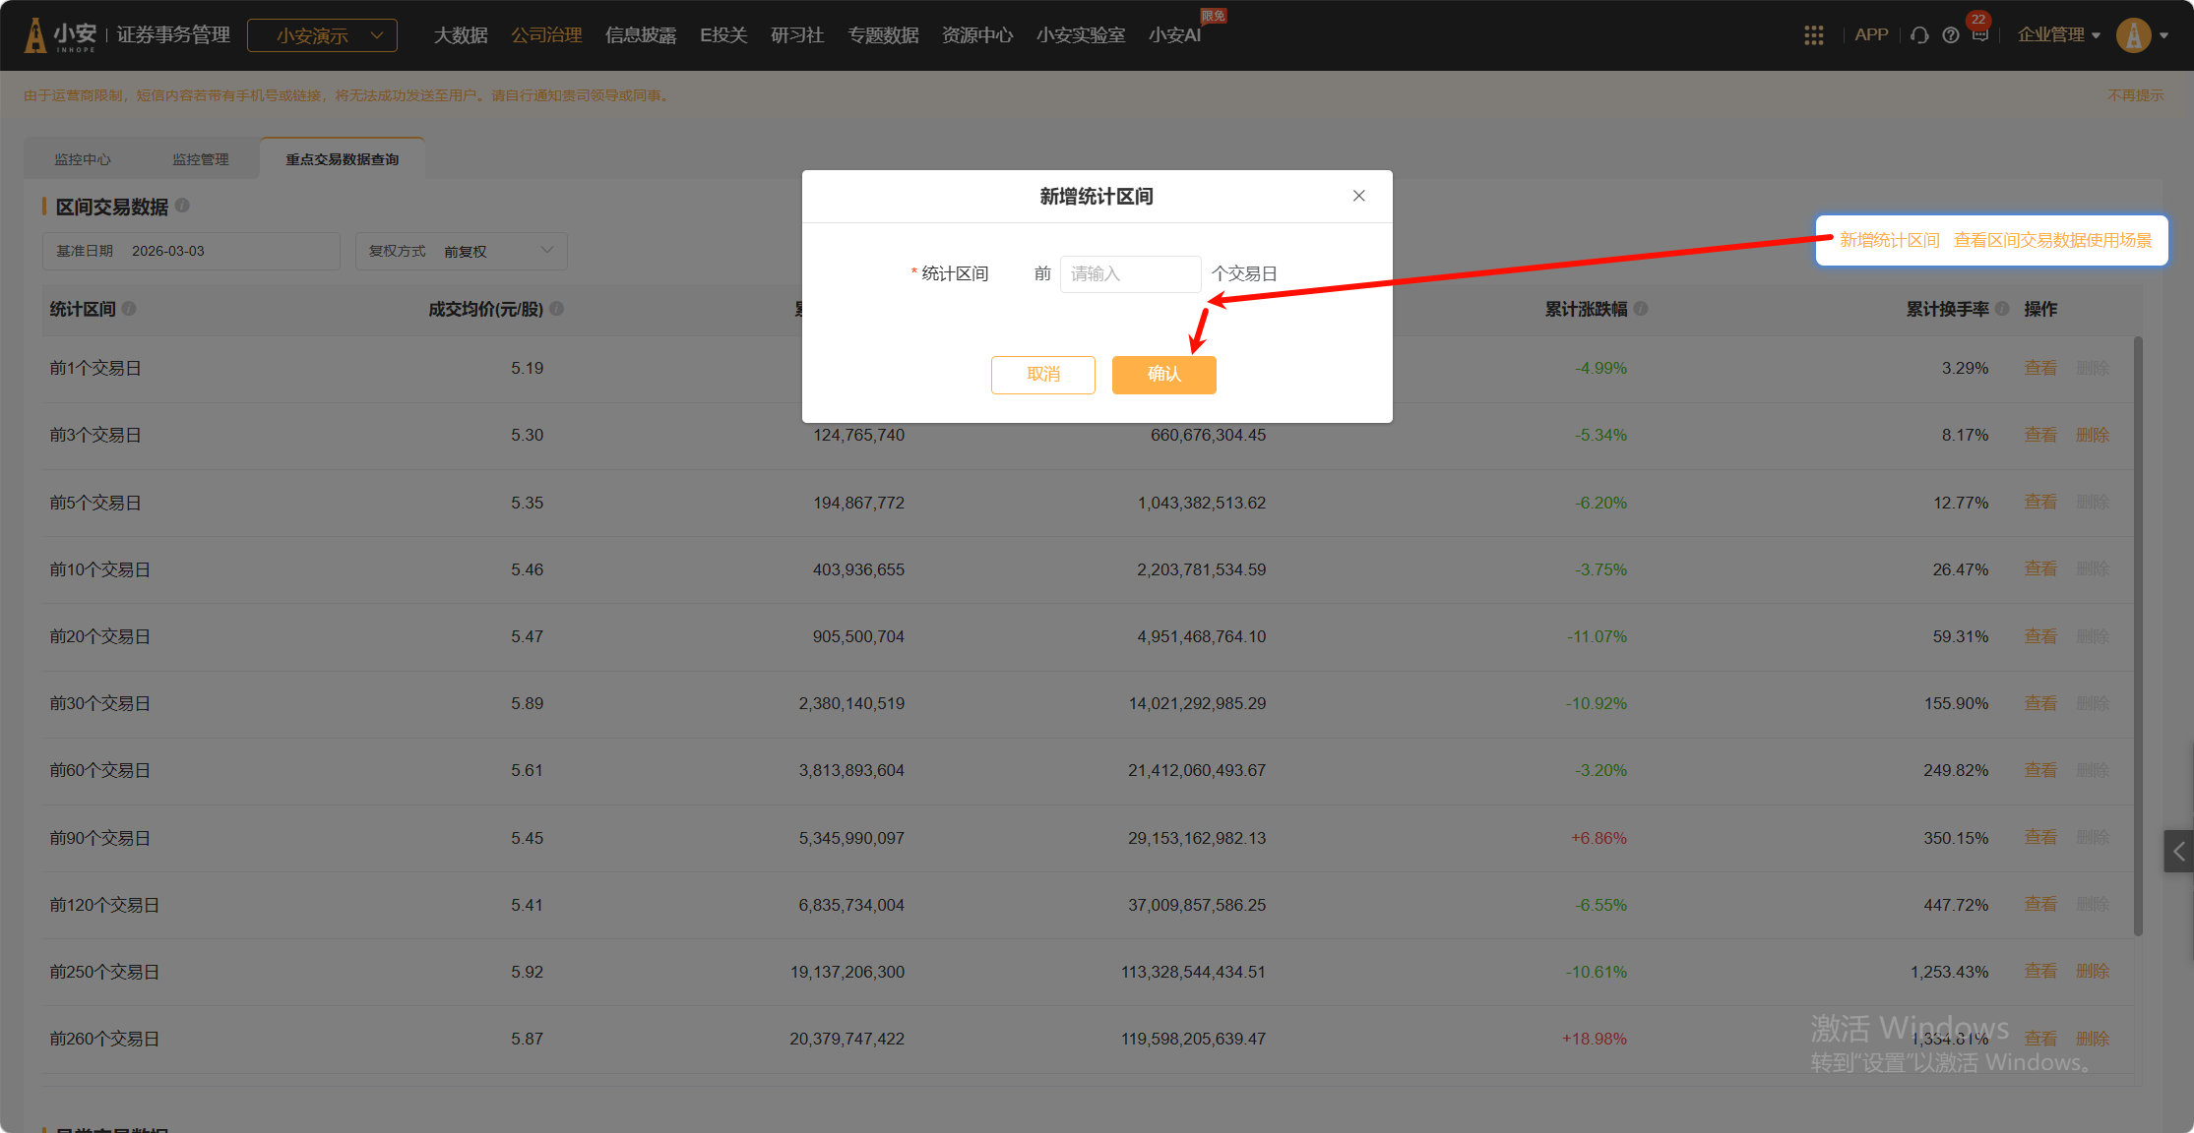
Task: Click the headset customer service icon
Action: 1918,35
